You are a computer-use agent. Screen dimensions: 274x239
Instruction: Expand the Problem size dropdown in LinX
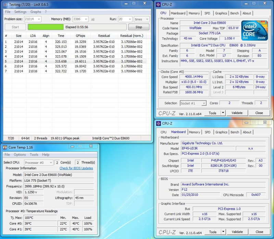point(39,19)
